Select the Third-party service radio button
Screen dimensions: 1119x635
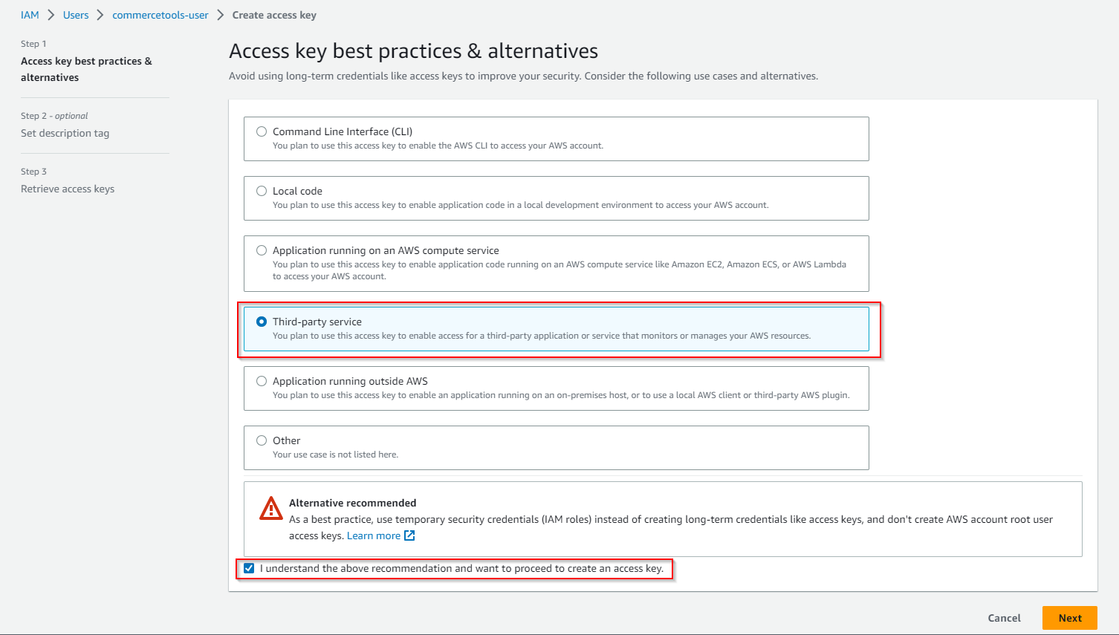point(262,322)
